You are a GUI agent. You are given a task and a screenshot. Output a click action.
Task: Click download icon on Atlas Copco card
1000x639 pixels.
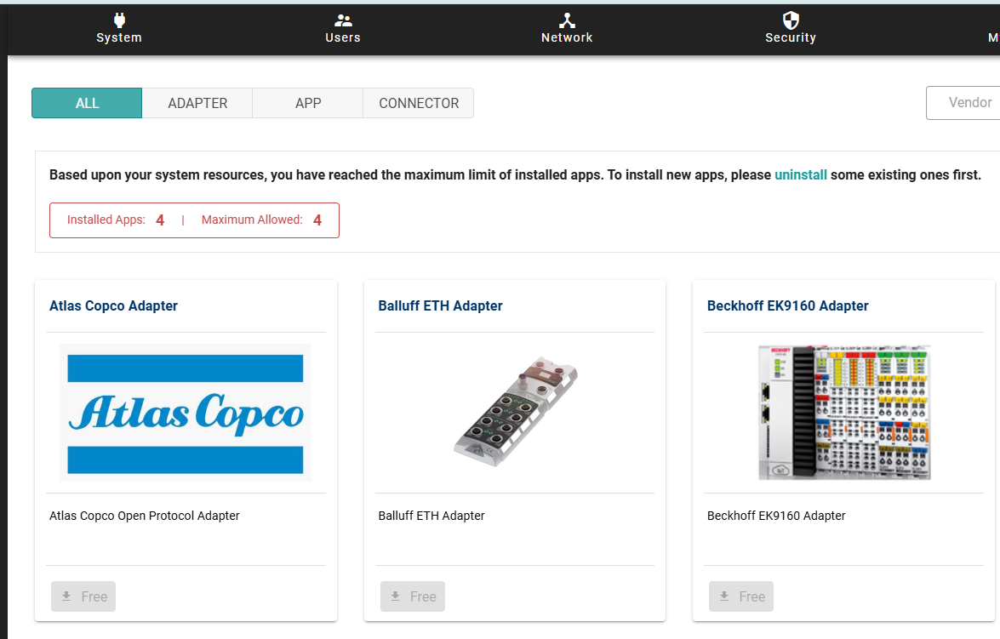tap(66, 596)
